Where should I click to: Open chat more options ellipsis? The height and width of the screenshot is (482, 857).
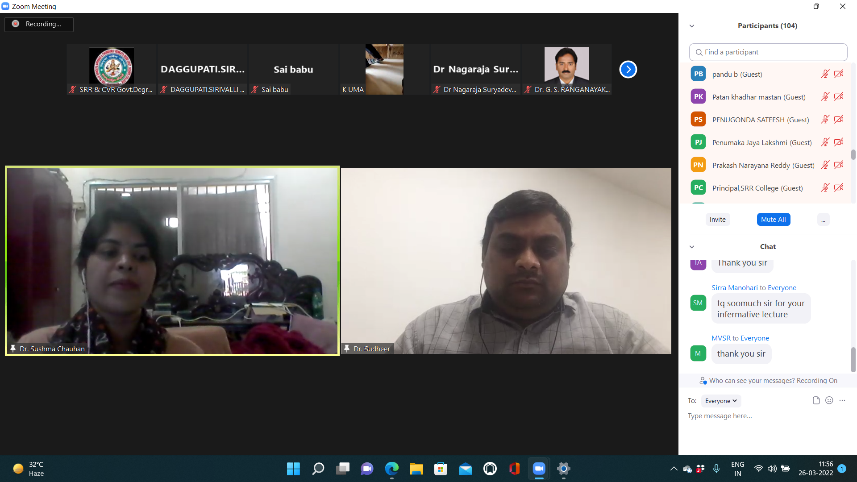coord(842,400)
